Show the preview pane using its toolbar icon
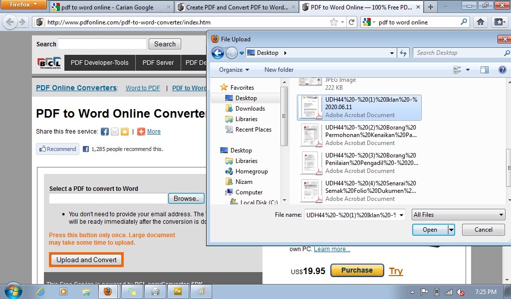Image resolution: width=511 pixels, height=299 pixels. point(484,70)
